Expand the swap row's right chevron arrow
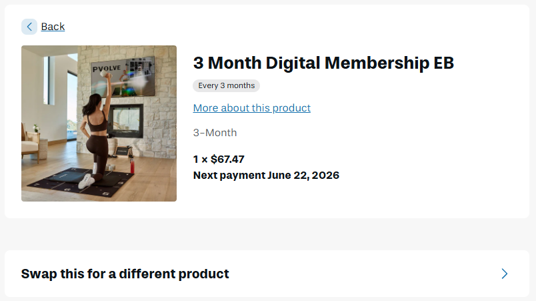 click(505, 274)
